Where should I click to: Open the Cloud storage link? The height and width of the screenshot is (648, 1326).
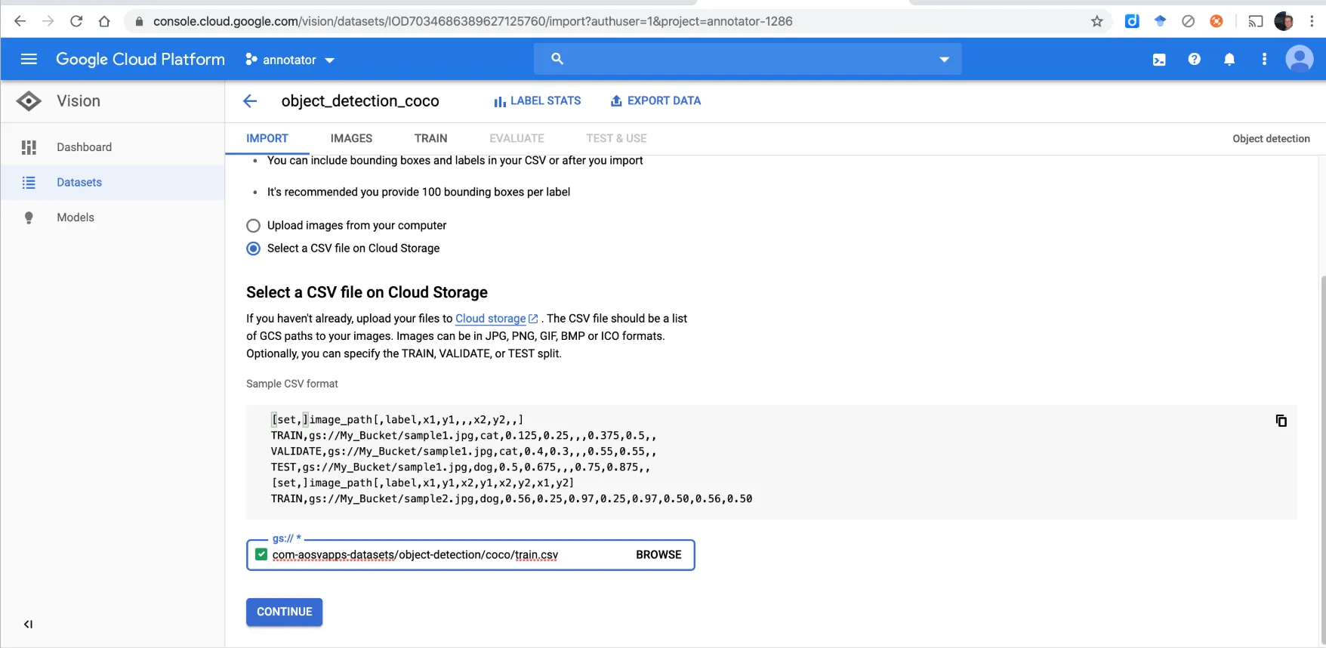[491, 319]
